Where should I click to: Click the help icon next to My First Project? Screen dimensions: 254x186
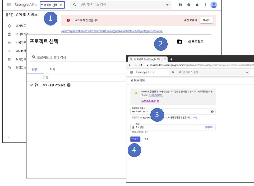tap(69, 85)
